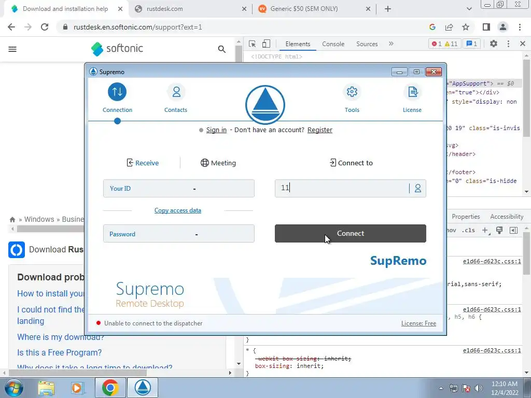Image resolution: width=531 pixels, height=398 pixels.
Task: Click the issues badge in DevTools
Action: point(472,44)
